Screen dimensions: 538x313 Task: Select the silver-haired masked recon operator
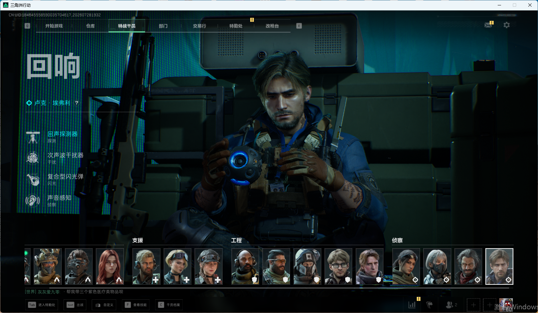point(437,266)
